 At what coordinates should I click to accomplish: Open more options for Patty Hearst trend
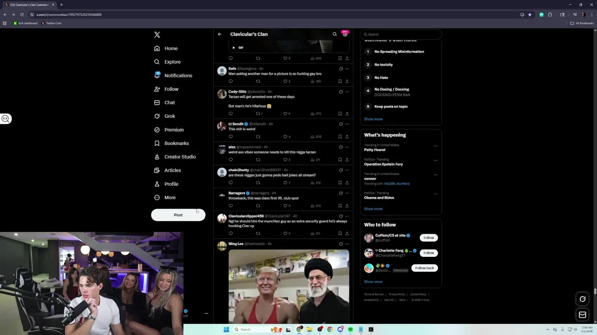click(x=436, y=146)
